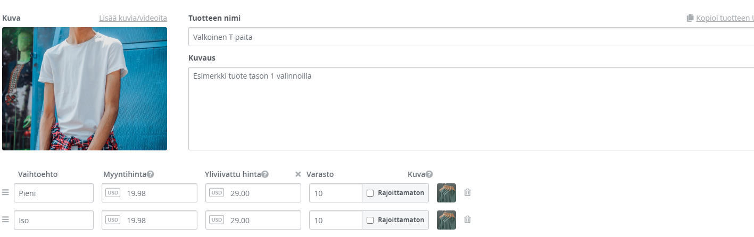Delete the Pieni variant with trash icon
Image resolution: width=754 pixels, height=237 pixels.
click(x=467, y=192)
